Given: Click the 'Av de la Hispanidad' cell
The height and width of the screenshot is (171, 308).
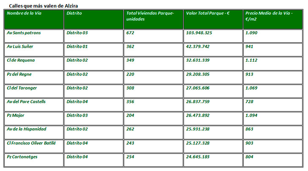Looking at the screenshot, I should click(x=27, y=129).
